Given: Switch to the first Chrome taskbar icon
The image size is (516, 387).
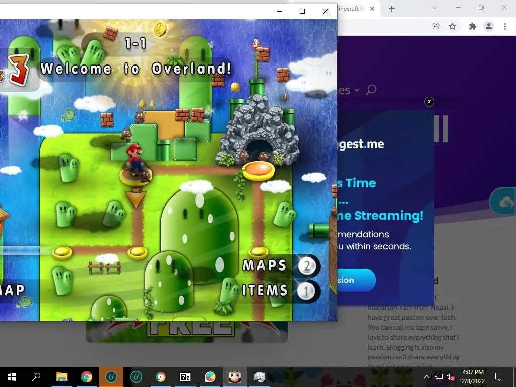Looking at the screenshot, I should [87, 377].
